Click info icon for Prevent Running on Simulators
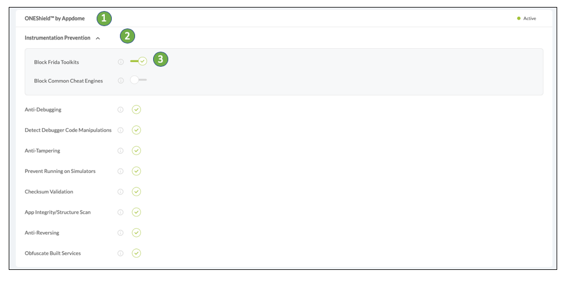 click(121, 171)
